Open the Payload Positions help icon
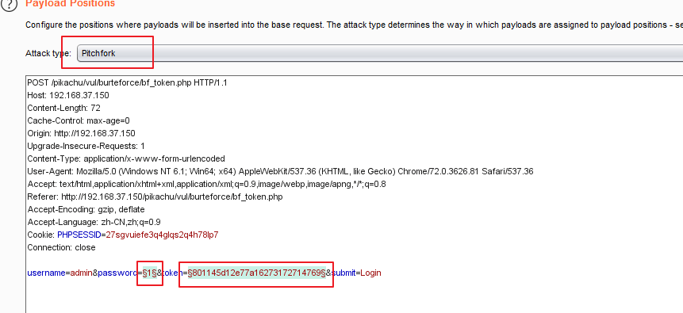This screenshot has width=683, height=313. pyautogui.click(x=9, y=3)
